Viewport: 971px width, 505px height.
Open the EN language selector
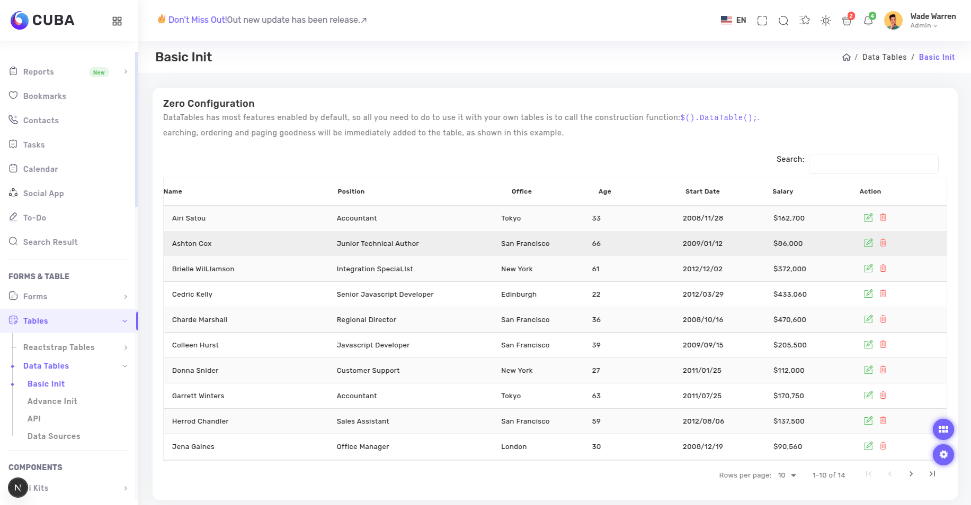[734, 20]
